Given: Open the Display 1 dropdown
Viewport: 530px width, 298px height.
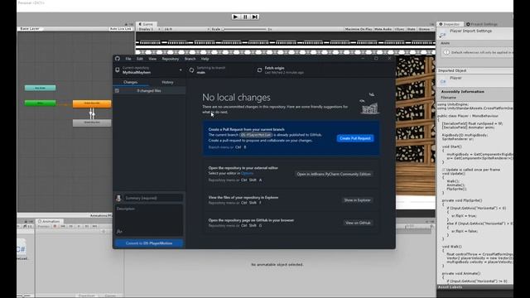Looking at the screenshot, I should 149,29.
